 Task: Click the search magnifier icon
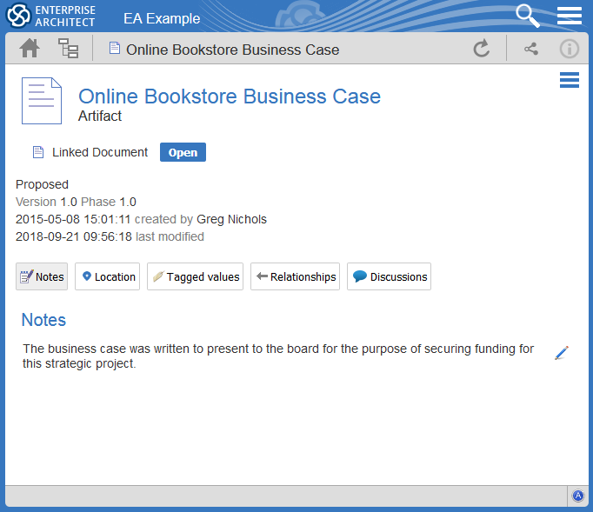[527, 15]
